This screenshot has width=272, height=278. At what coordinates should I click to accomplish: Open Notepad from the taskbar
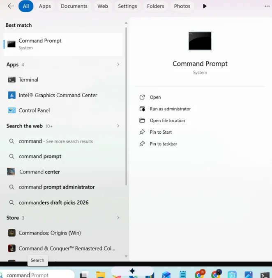point(183,274)
